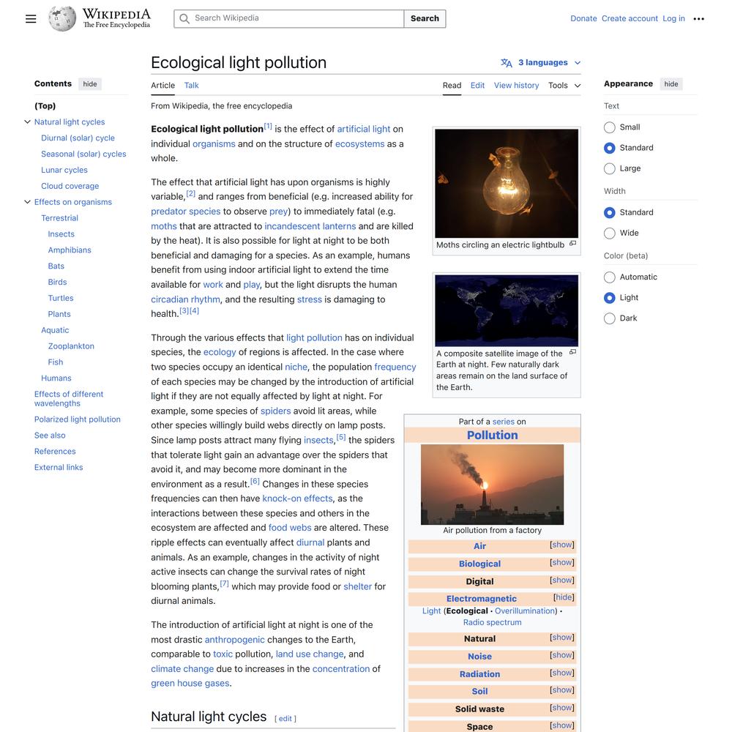Click the Log in link
This screenshot has width=732, height=732.
pos(673,19)
